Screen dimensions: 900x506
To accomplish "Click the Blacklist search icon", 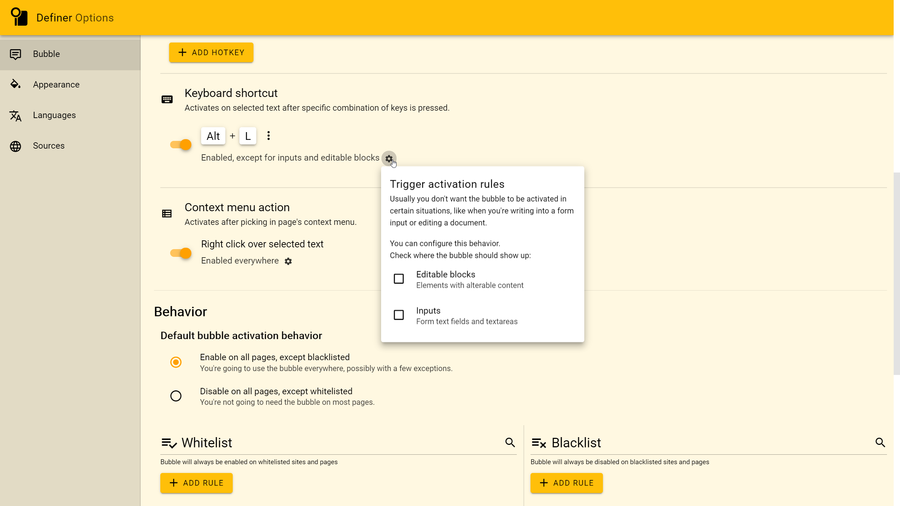I will coord(880,442).
